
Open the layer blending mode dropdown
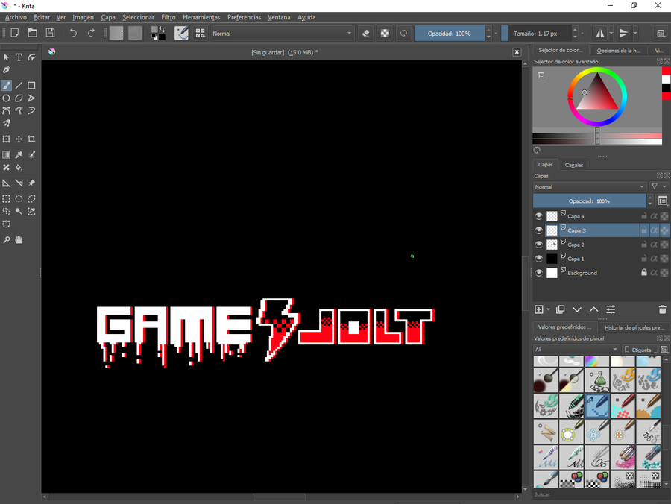click(x=590, y=186)
